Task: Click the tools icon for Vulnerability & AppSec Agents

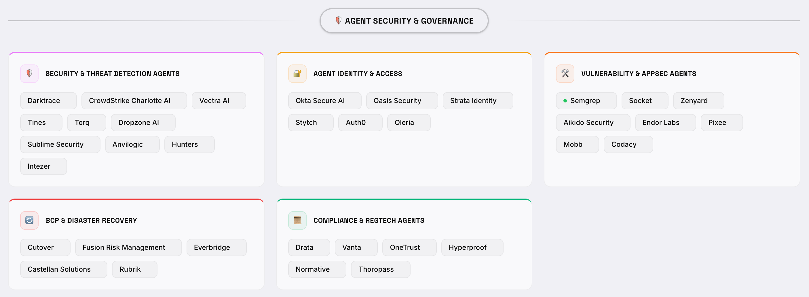Action: [x=565, y=74]
